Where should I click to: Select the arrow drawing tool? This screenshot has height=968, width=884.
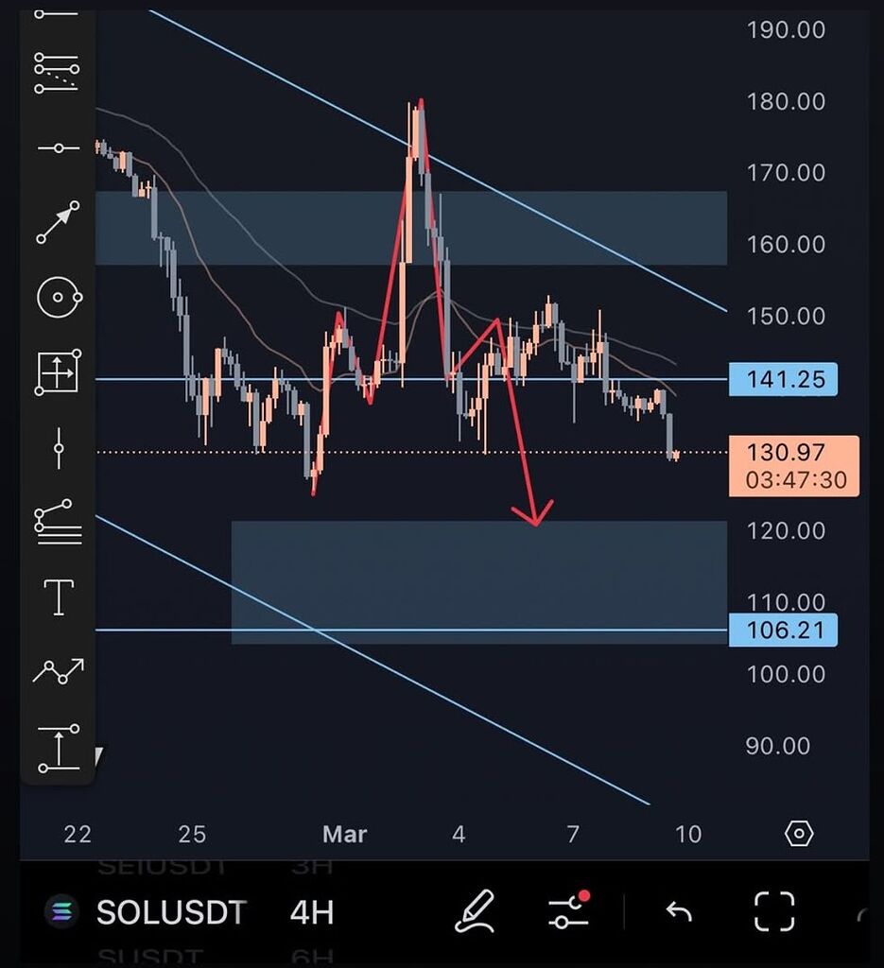(x=58, y=222)
